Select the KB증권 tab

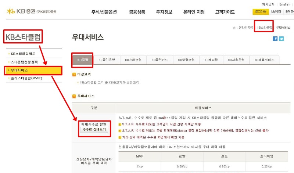coord(82,60)
